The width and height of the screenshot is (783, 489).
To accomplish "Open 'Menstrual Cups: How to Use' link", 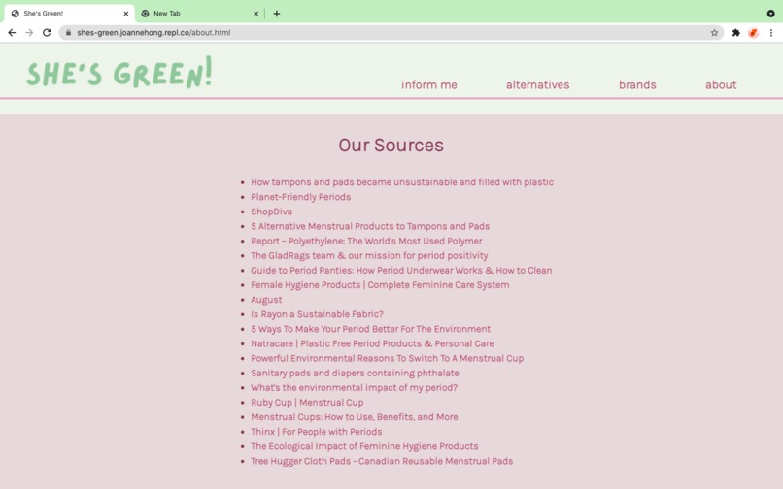I will [354, 416].
